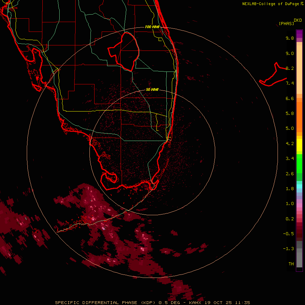Click the 3.4 scale value

click(290, 159)
